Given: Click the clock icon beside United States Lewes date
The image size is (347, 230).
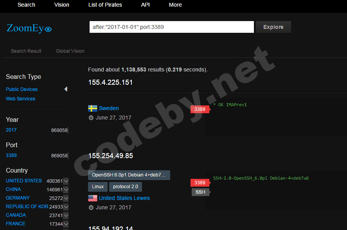Looking at the screenshot, I should pos(91,207).
